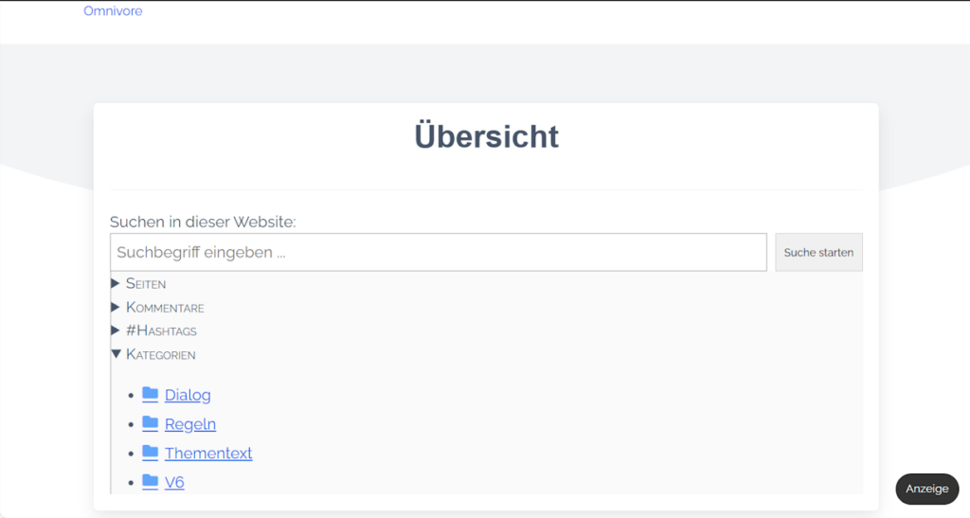970x518 pixels.
Task: Click the folder icon beside V6
Action: pyautogui.click(x=150, y=482)
